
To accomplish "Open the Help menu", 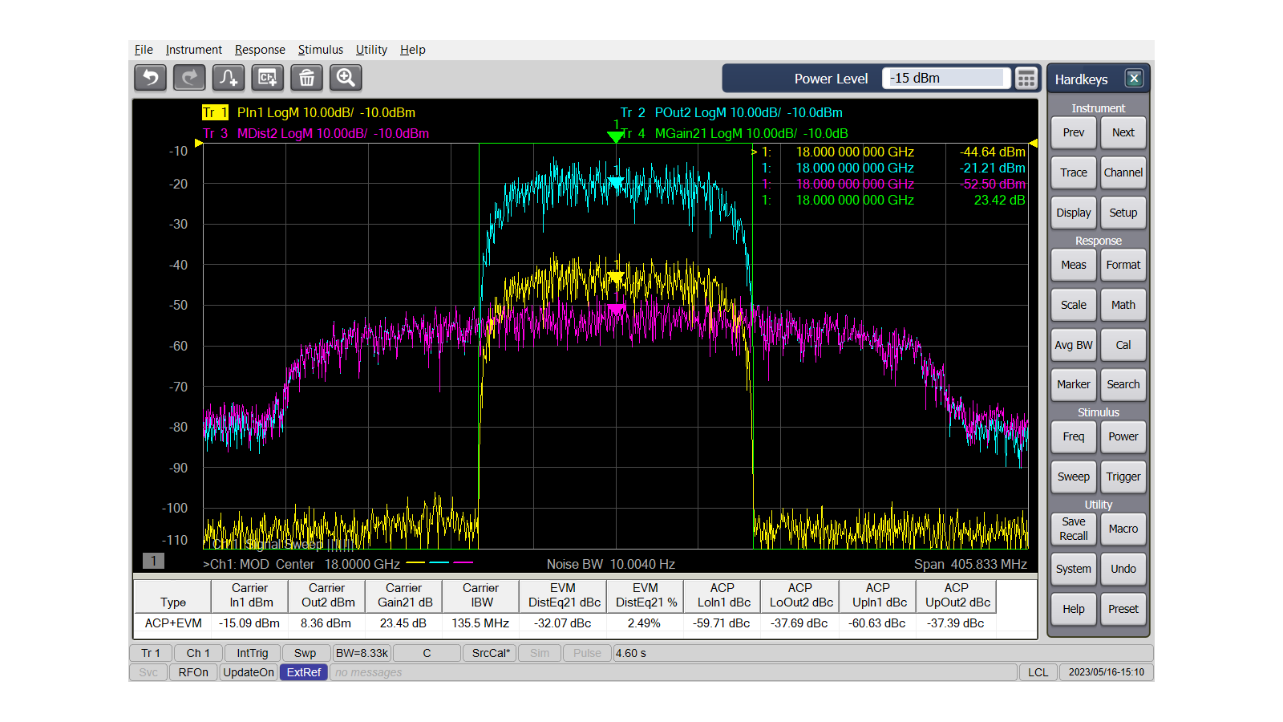I will 413,50.
